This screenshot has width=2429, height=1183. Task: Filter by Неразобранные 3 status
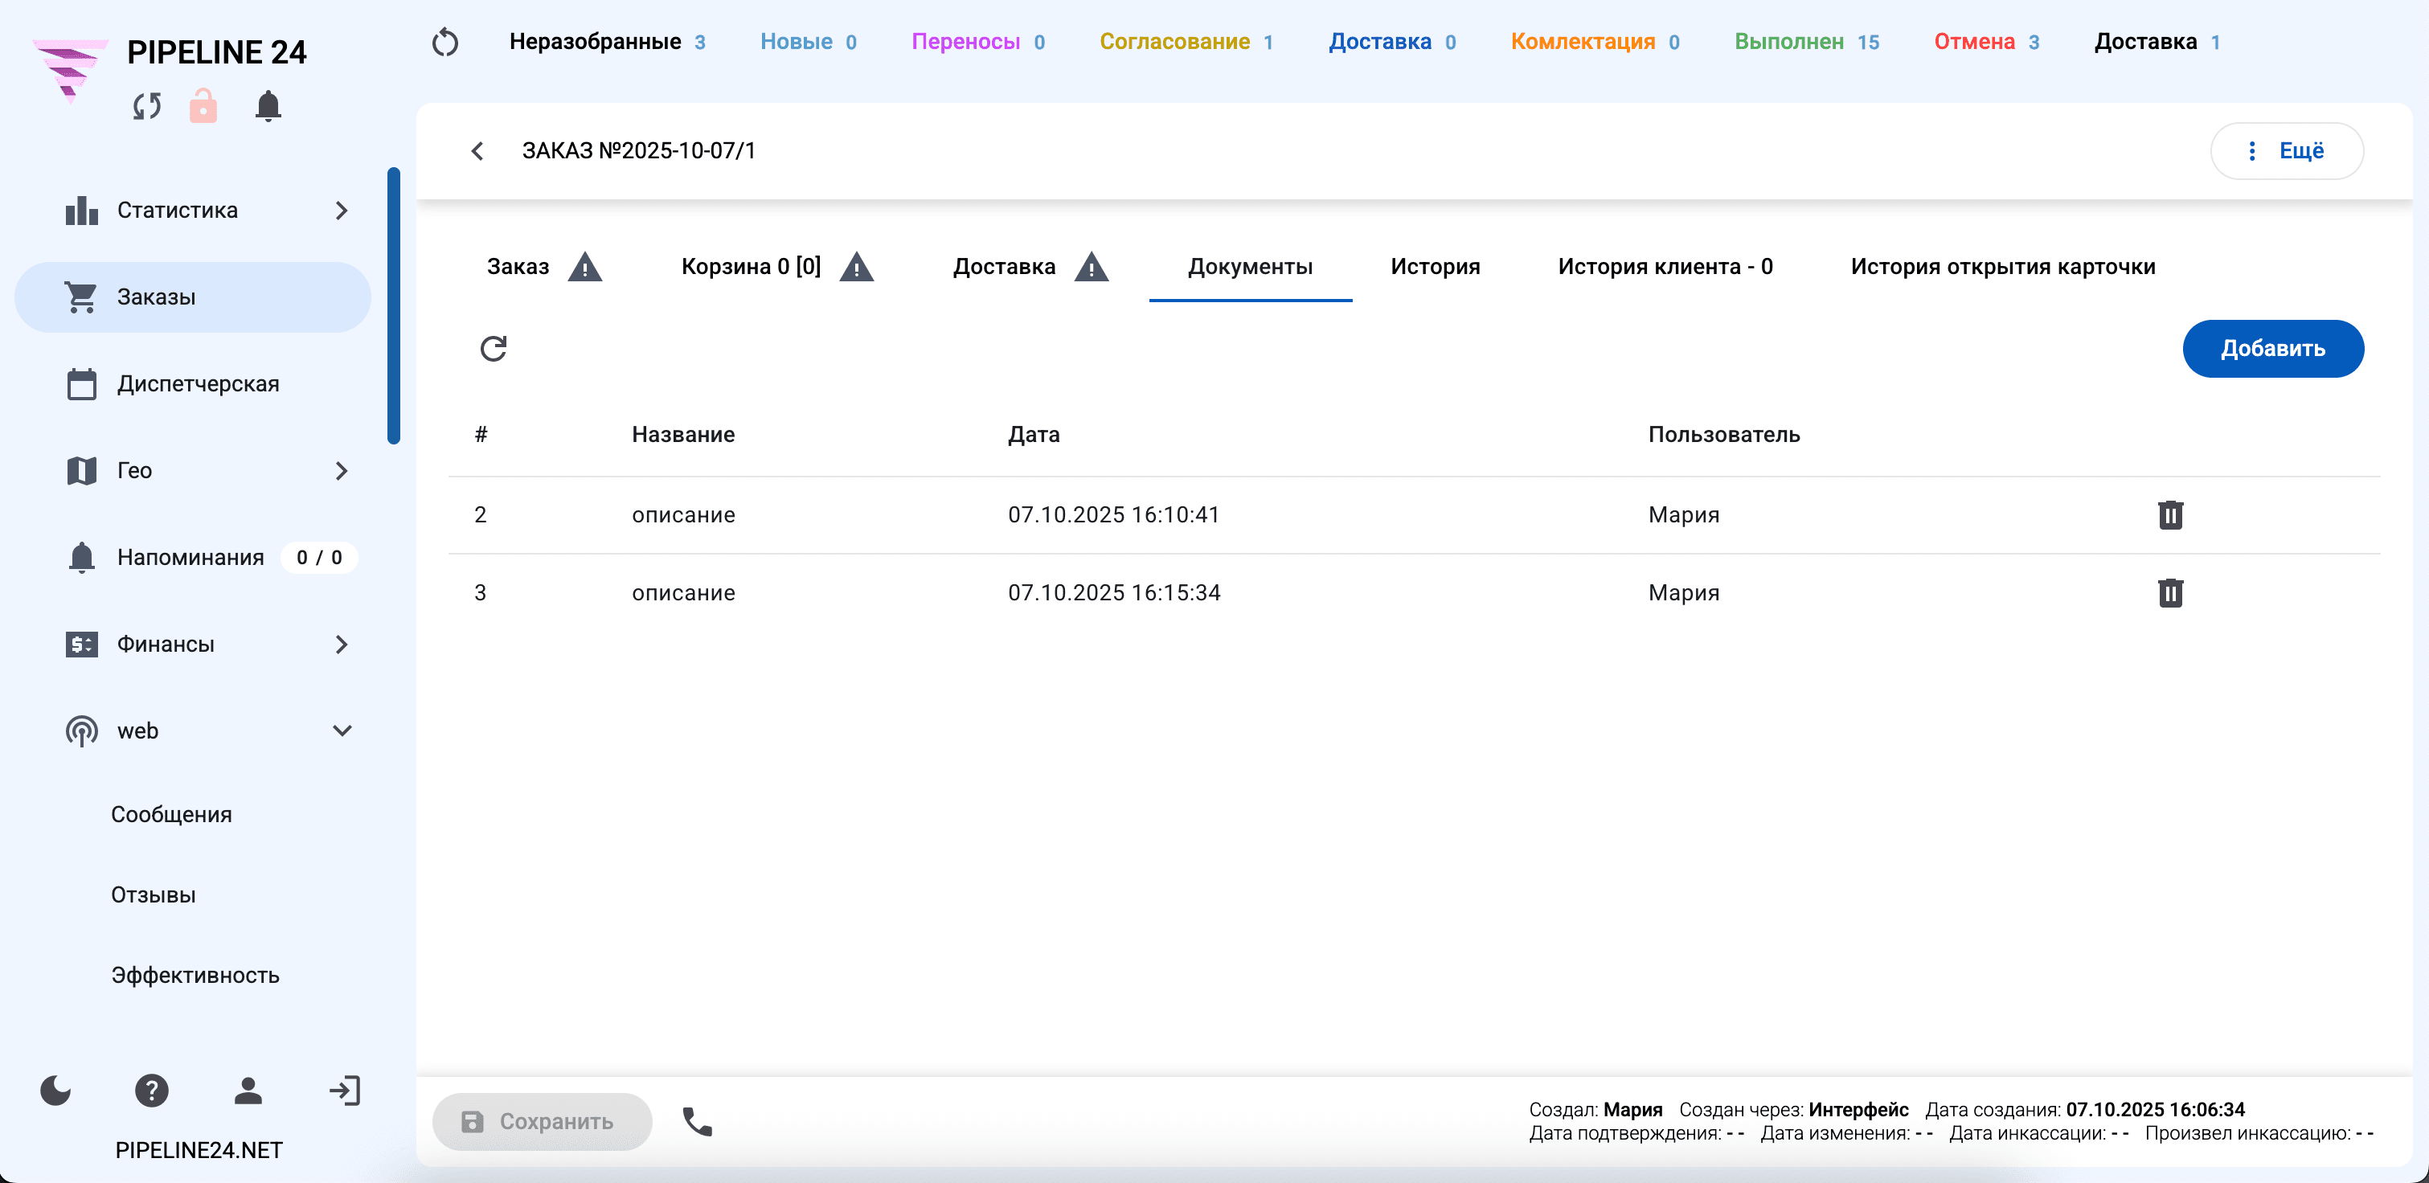608,42
